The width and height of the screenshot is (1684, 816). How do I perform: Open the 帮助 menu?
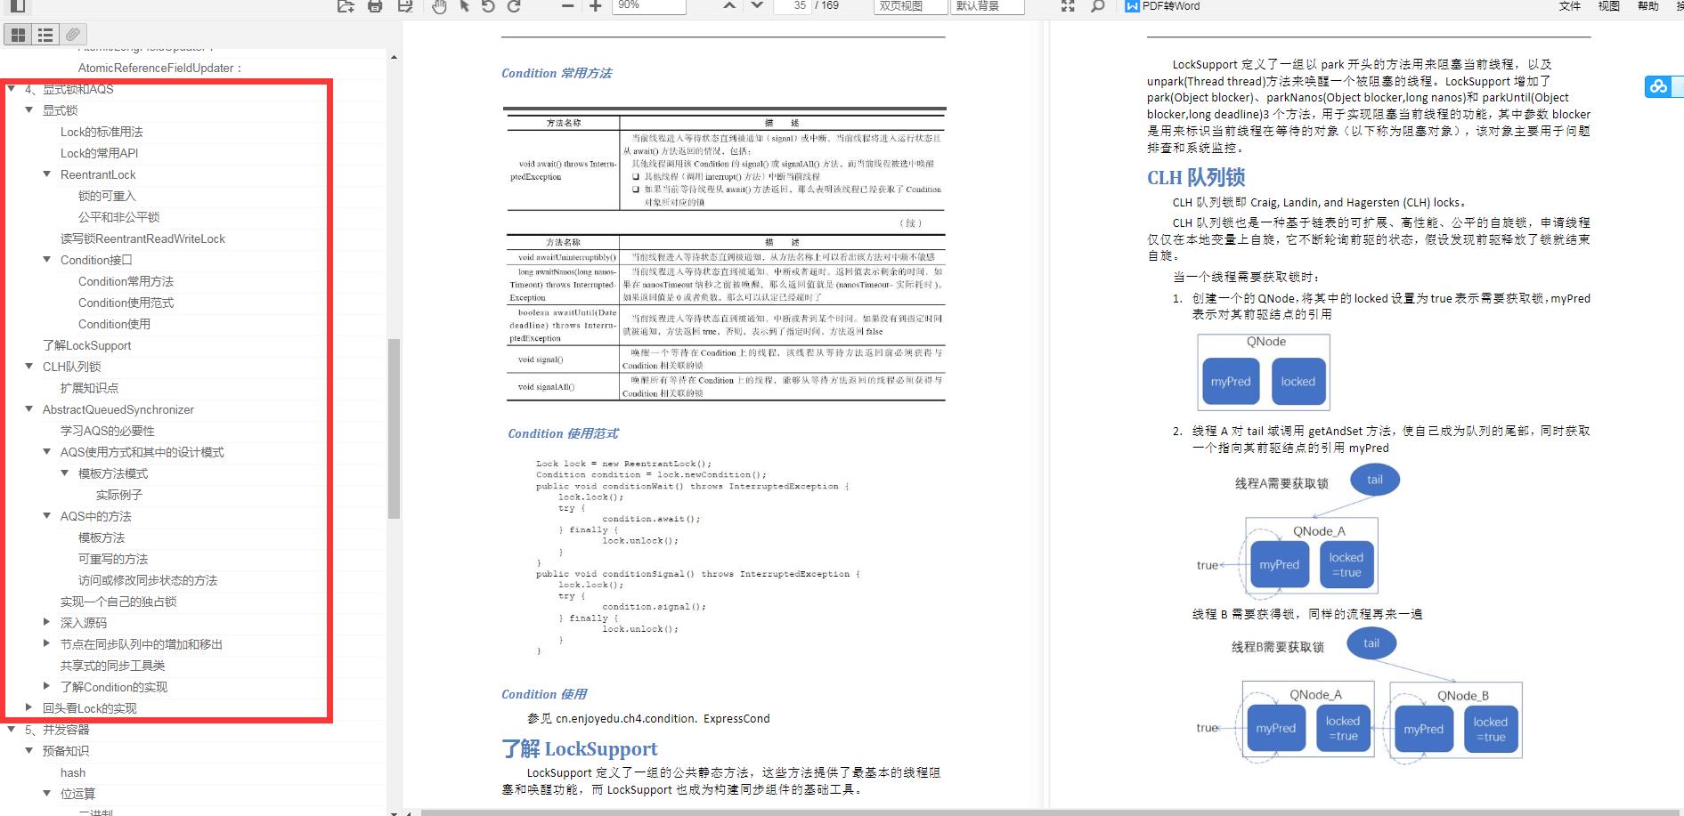click(1647, 6)
